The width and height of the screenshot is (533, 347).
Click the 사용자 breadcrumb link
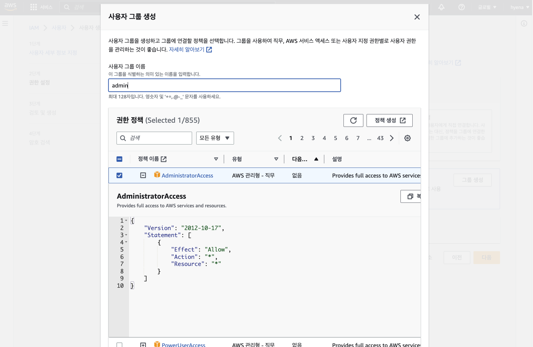pyautogui.click(x=59, y=28)
